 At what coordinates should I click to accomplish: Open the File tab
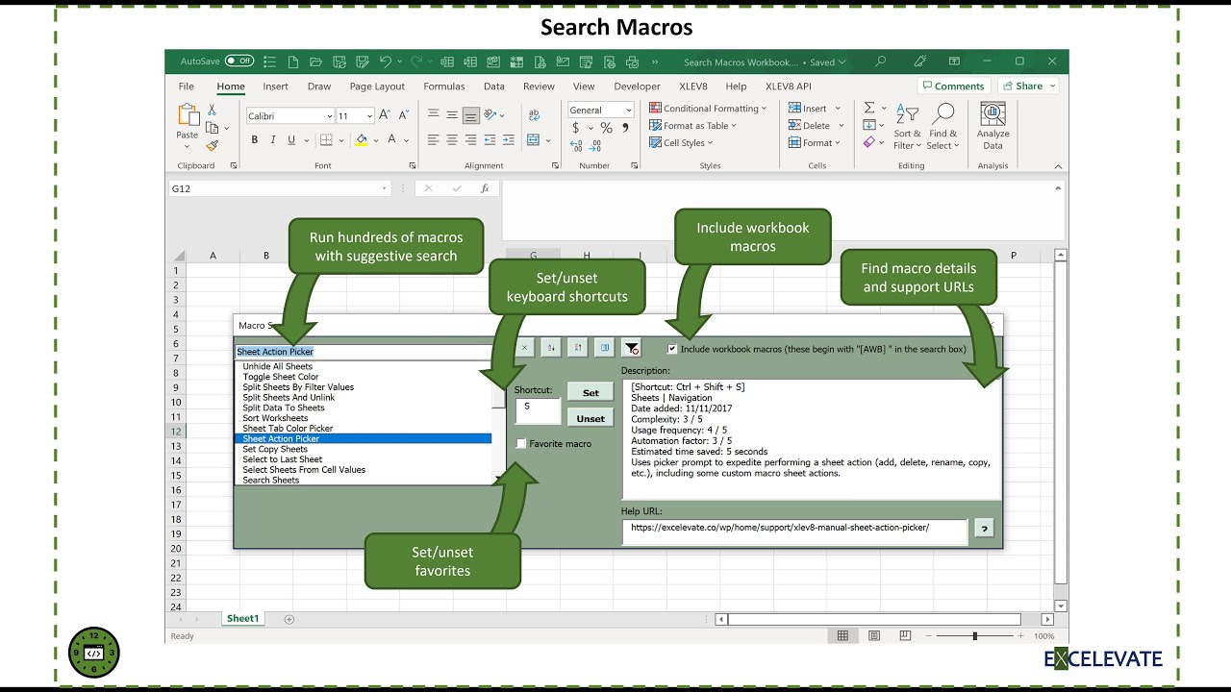coord(186,86)
